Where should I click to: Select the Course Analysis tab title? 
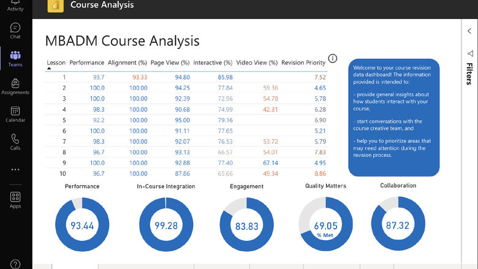[x=102, y=5]
